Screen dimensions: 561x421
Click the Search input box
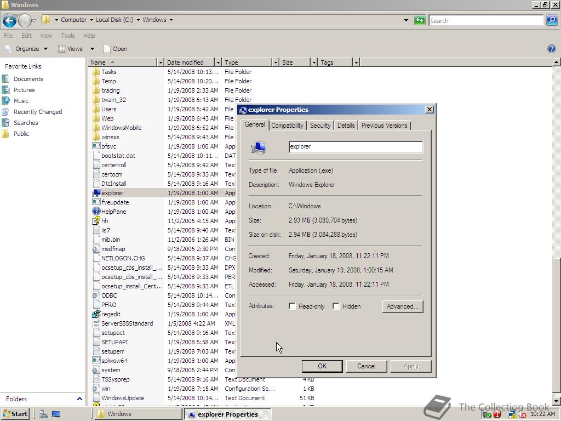click(x=486, y=20)
